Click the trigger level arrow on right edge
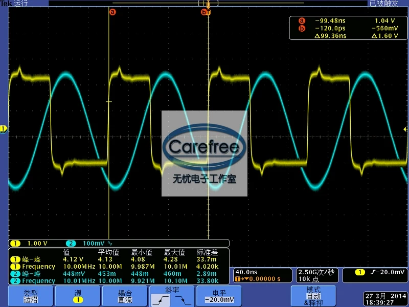 [405, 129]
